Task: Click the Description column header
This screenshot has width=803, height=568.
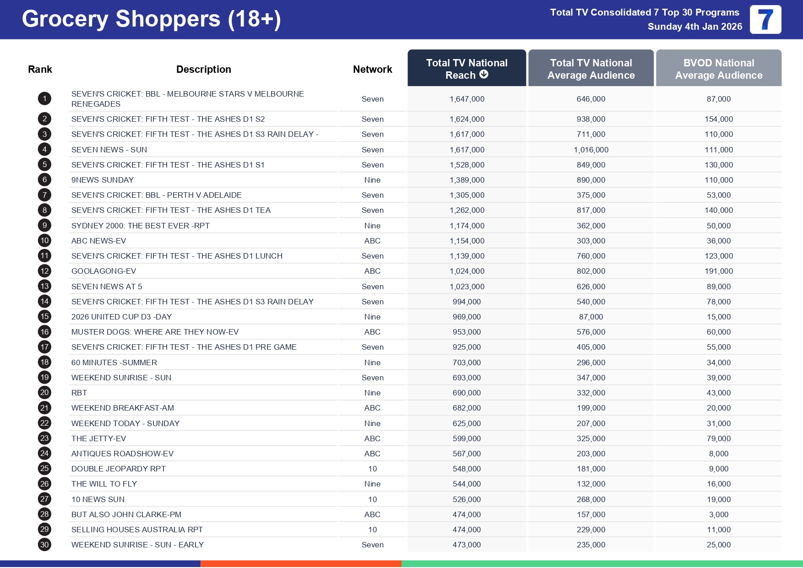Action: pyautogui.click(x=203, y=70)
